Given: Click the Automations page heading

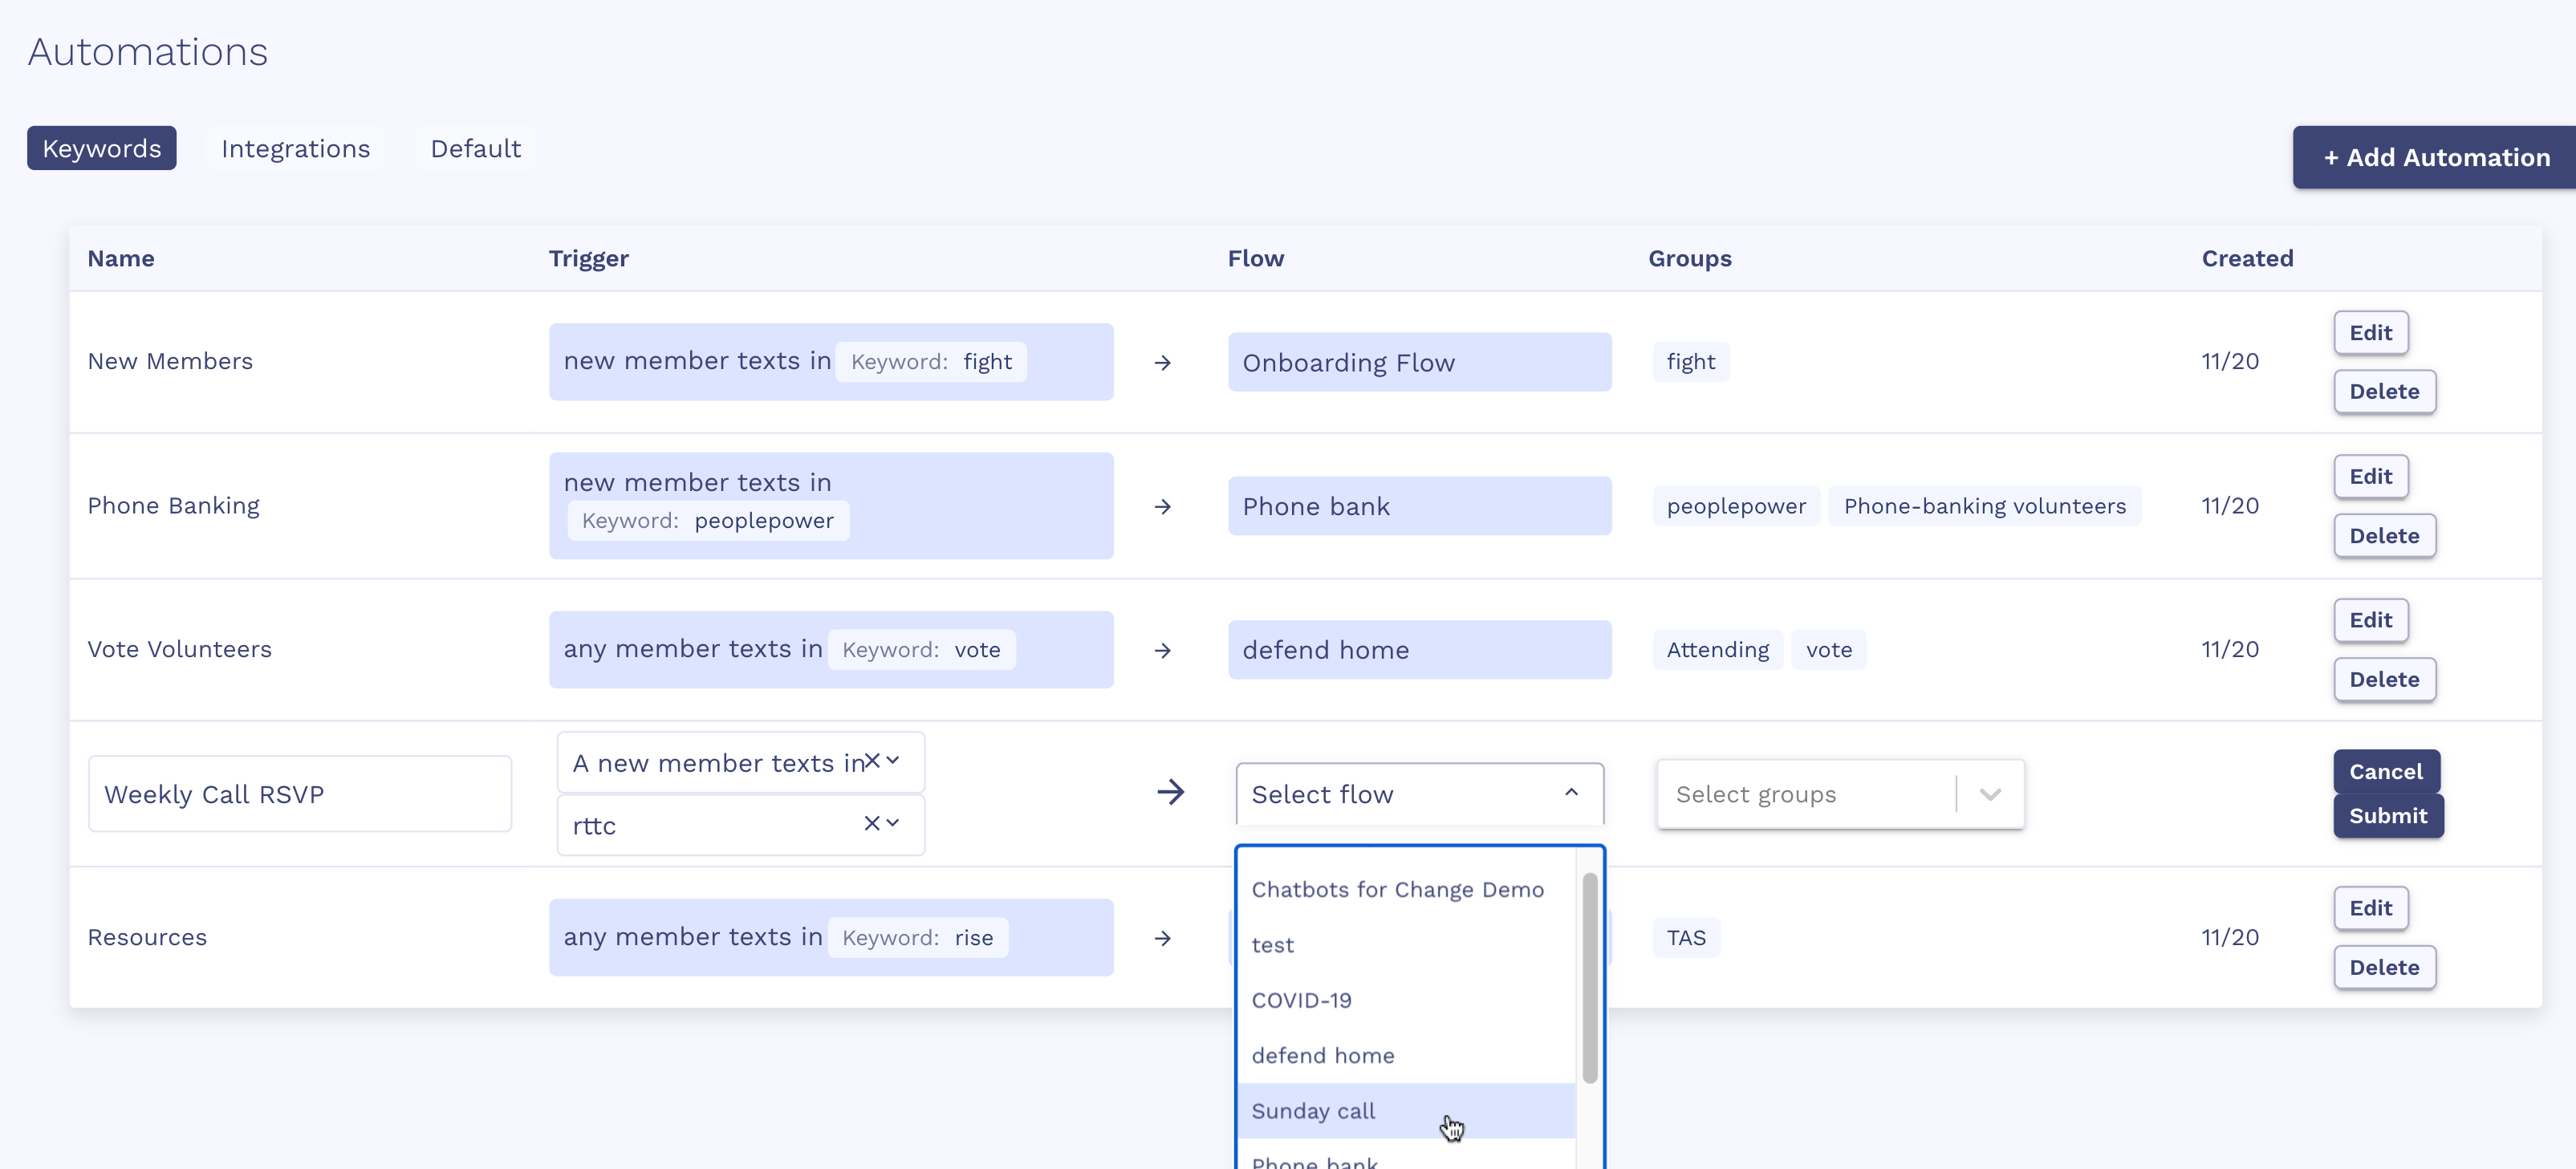Looking at the screenshot, I should pos(148,52).
